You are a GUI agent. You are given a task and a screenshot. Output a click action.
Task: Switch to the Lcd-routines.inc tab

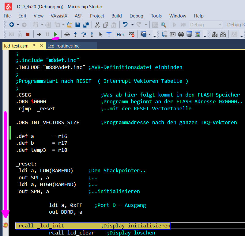(63, 46)
